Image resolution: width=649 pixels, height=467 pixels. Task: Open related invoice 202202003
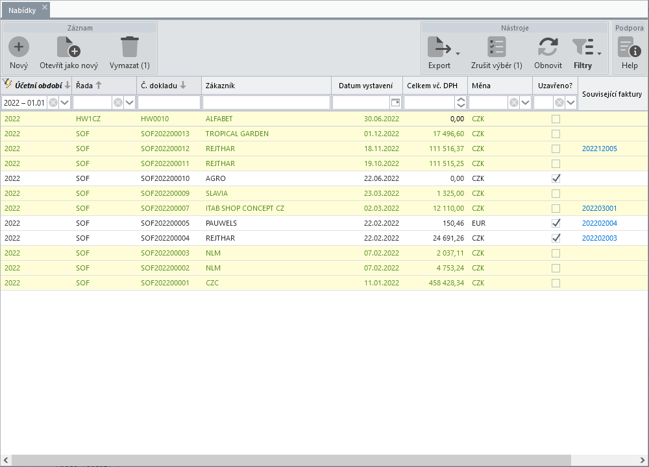click(599, 238)
